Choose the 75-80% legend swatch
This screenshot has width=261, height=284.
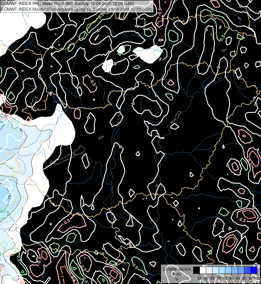click(x=229, y=270)
